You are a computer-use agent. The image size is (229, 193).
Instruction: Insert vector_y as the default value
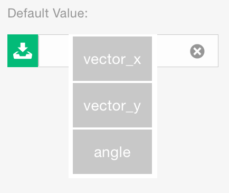click(112, 105)
